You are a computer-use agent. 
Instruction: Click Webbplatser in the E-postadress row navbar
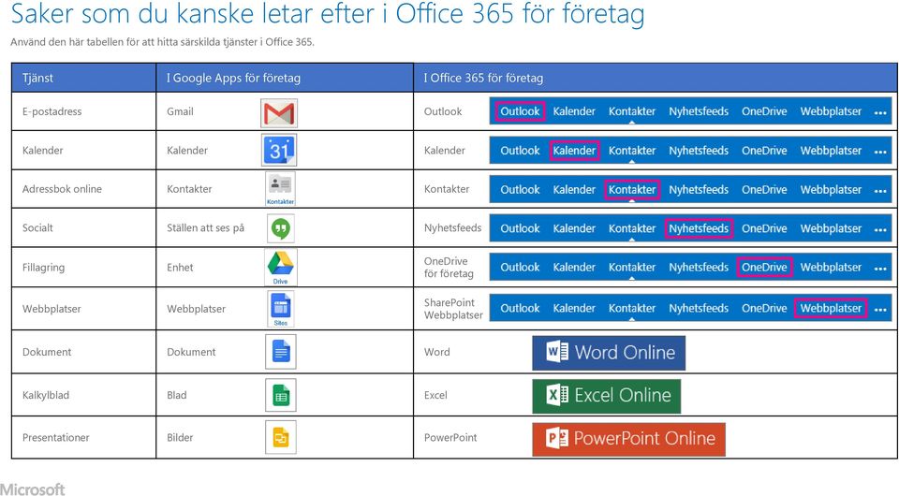(x=831, y=111)
